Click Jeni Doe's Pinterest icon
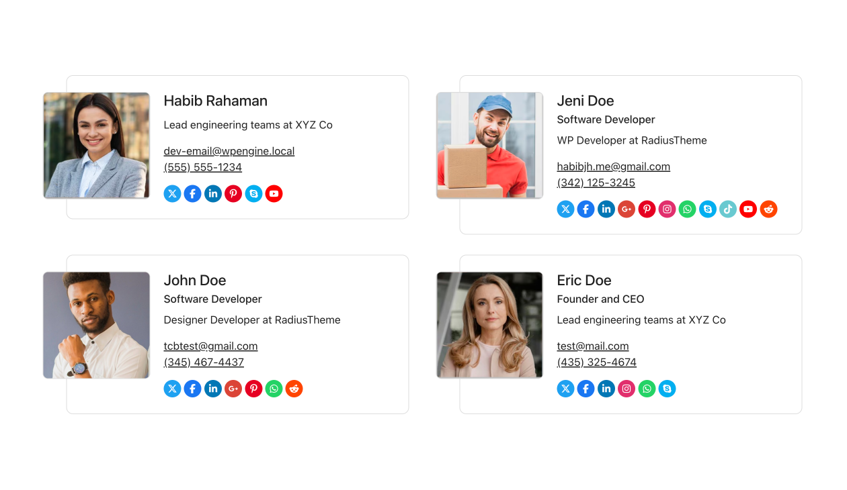The image size is (847, 490). pos(647,209)
